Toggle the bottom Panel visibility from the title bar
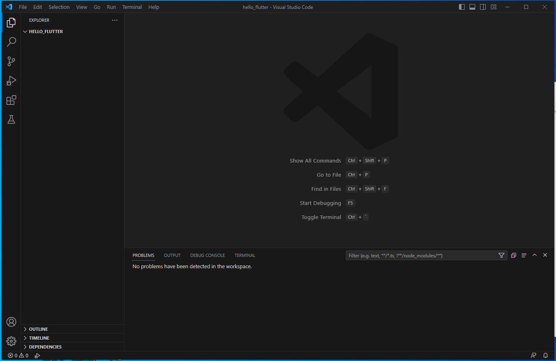Viewport: 556px width, 361px height. tap(472, 7)
